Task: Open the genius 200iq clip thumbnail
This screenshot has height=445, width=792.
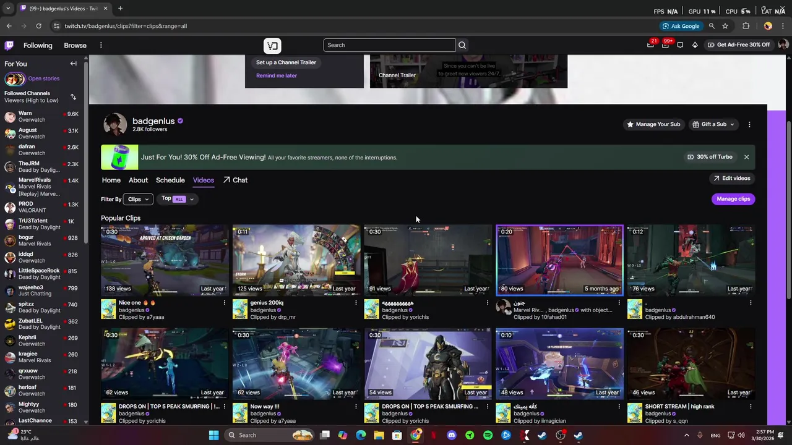Action: (296, 260)
